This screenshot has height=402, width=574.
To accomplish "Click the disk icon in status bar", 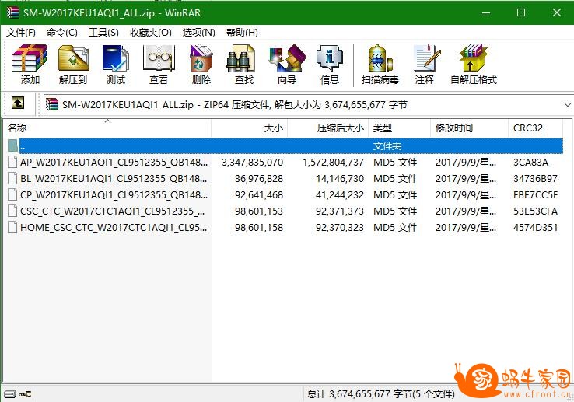I will (x=10, y=394).
